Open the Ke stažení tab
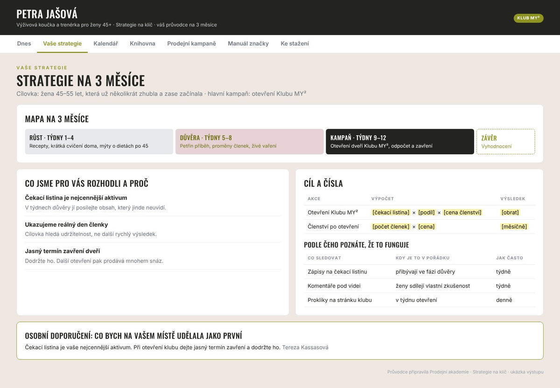 click(x=294, y=43)
